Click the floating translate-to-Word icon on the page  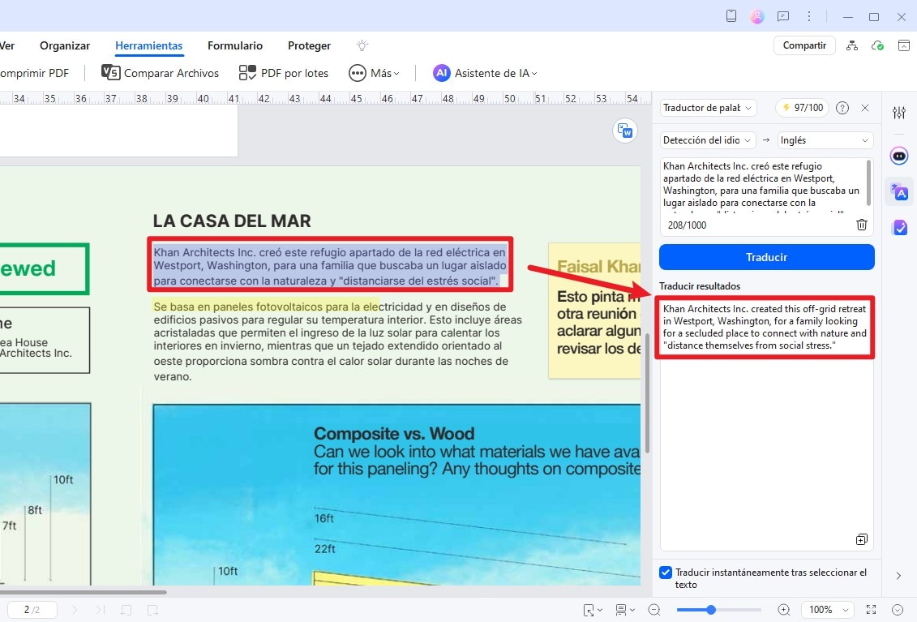click(624, 131)
